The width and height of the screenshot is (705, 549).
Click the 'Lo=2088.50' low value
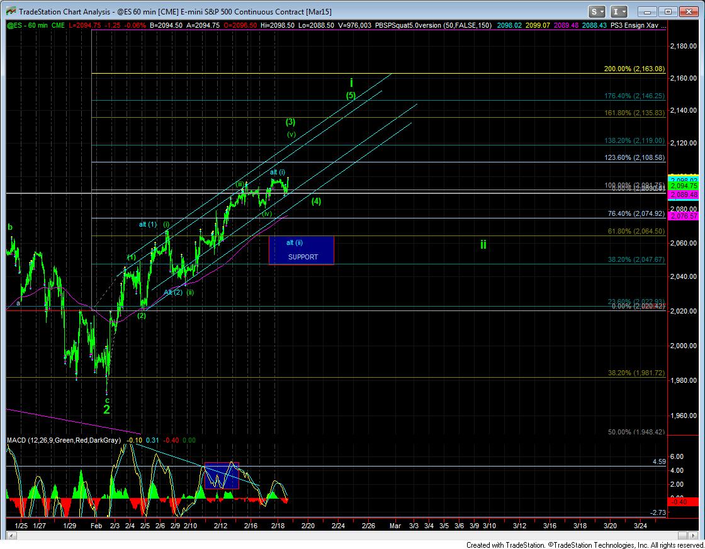coord(316,26)
